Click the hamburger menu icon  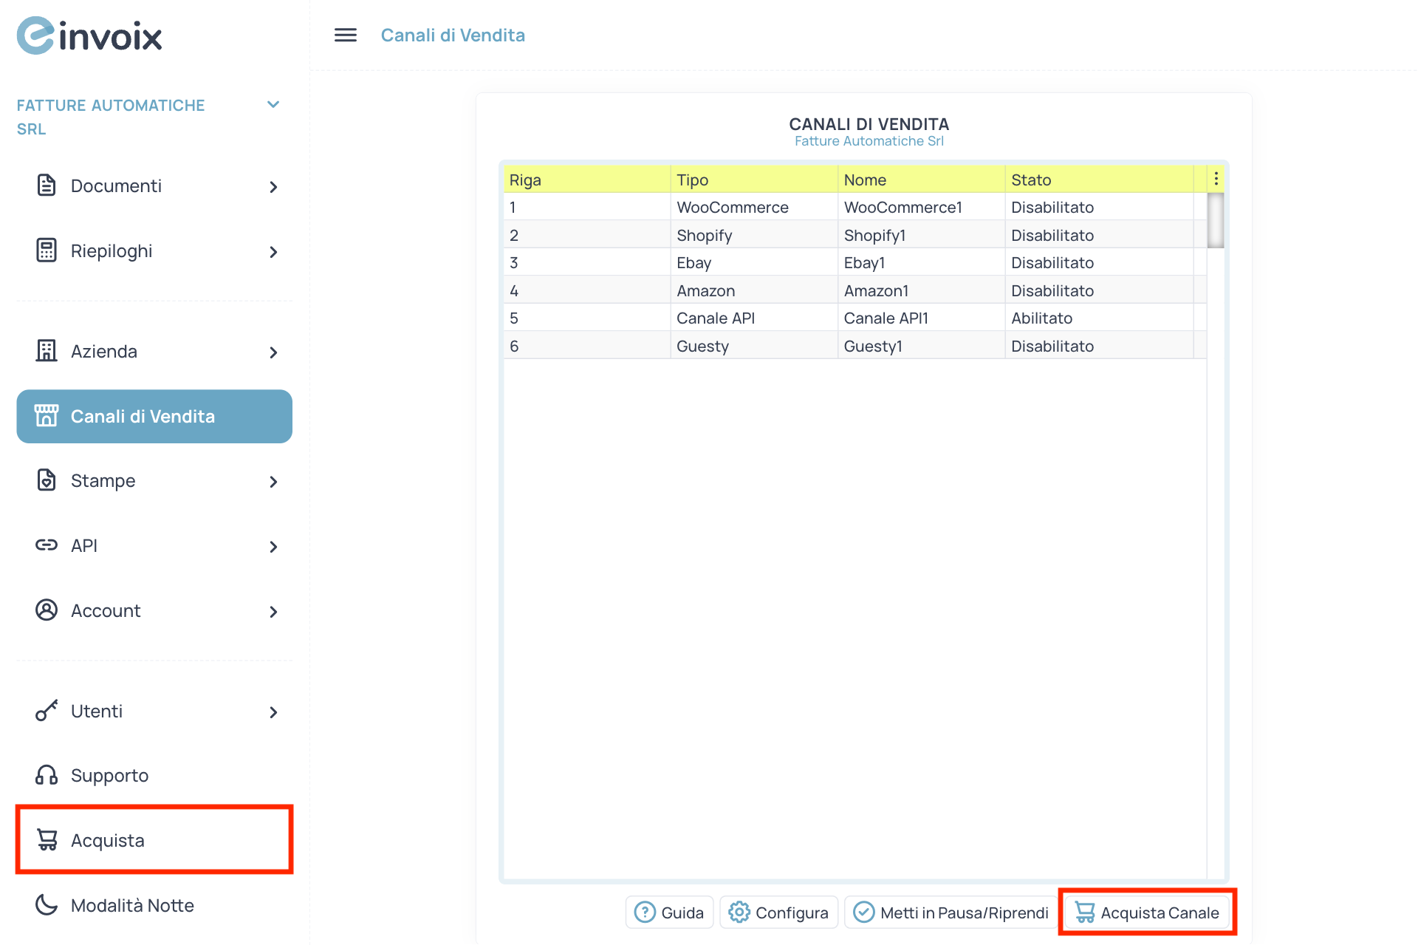[x=345, y=35]
